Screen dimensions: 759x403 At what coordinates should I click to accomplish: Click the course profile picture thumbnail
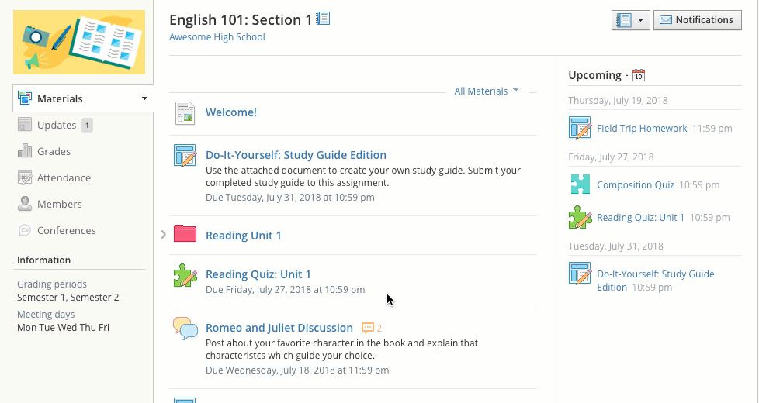(79, 42)
